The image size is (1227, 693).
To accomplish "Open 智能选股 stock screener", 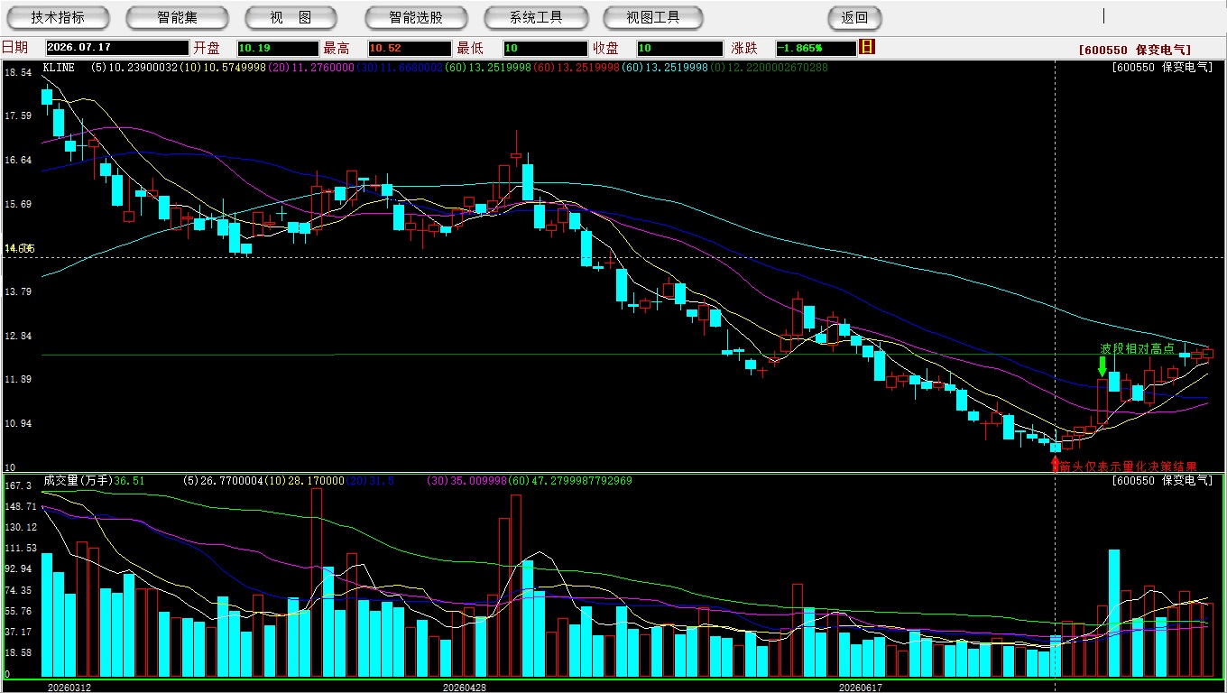I will 416,17.
